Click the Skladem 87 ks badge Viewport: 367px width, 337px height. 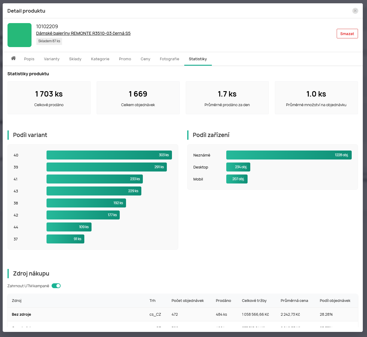click(49, 41)
